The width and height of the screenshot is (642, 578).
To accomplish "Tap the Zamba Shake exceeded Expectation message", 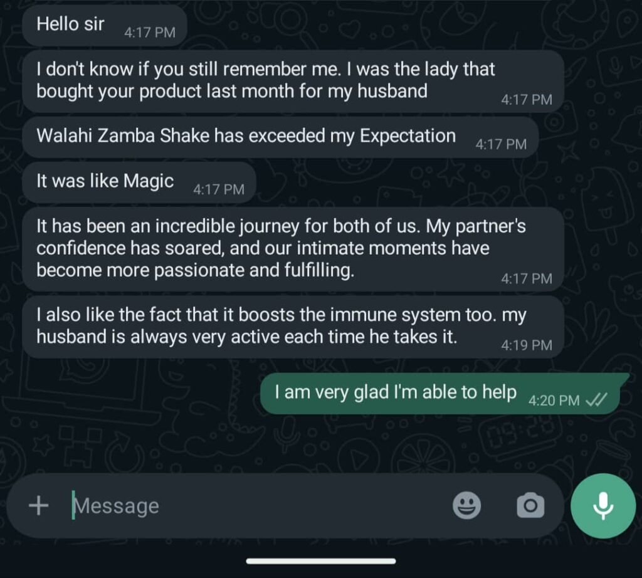I will (280, 137).
